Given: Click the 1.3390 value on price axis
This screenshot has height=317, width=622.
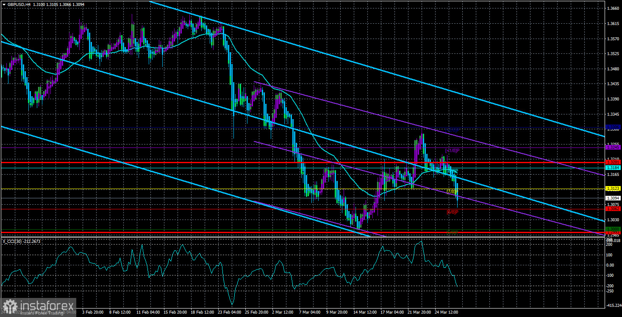Looking at the screenshot, I should pyautogui.click(x=613, y=99).
